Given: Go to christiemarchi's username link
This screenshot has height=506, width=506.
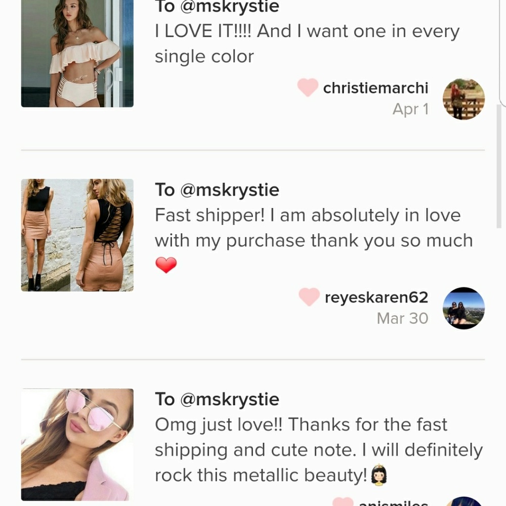Looking at the screenshot, I should (375, 88).
